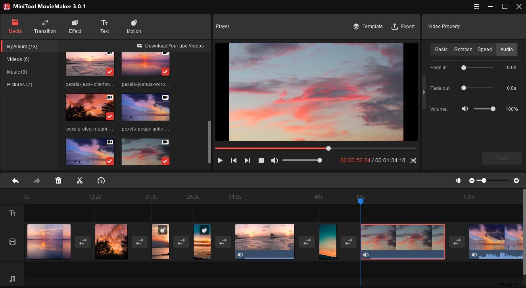Screen dimensions: 526x288
Task: Open the Text panel
Action: pyautogui.click(x=104, y=26)
